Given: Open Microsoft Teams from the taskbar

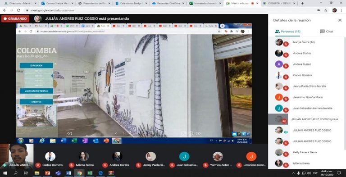Looking at the screenshot, I should pos(58,173).
